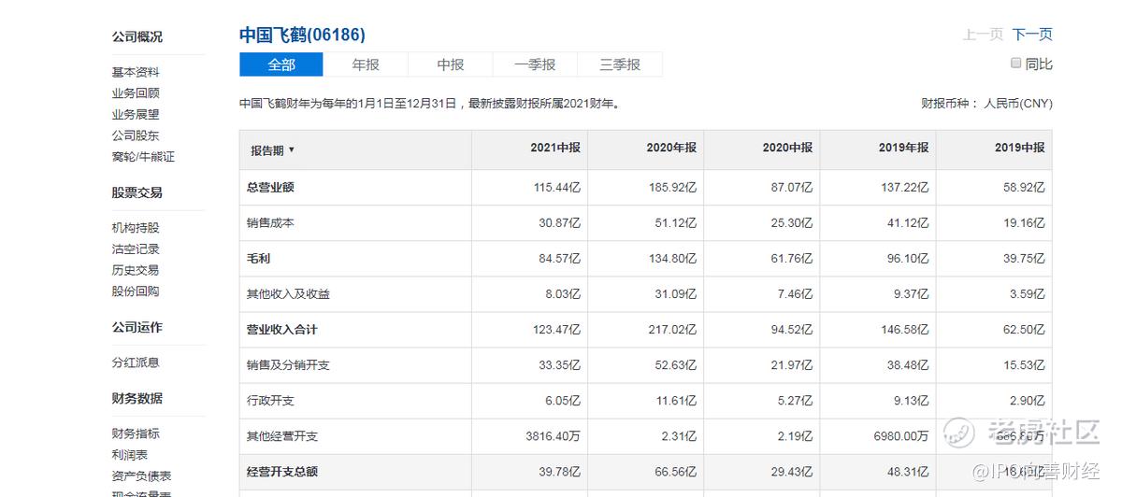Open 基本资料 in the sidebar

coord(136,72)
